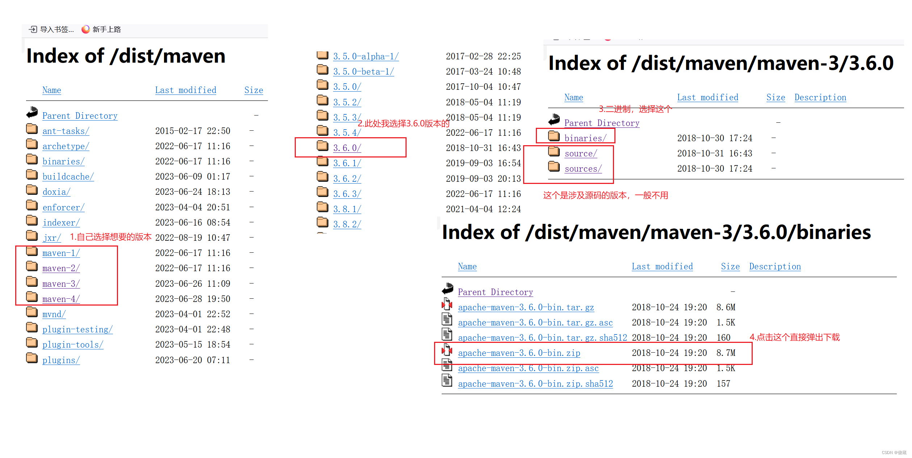Viewport: 912px width, 458px height.
Task: Sort maven-3/3.6.0 listing by Name
Action: [x=574, y=97]
